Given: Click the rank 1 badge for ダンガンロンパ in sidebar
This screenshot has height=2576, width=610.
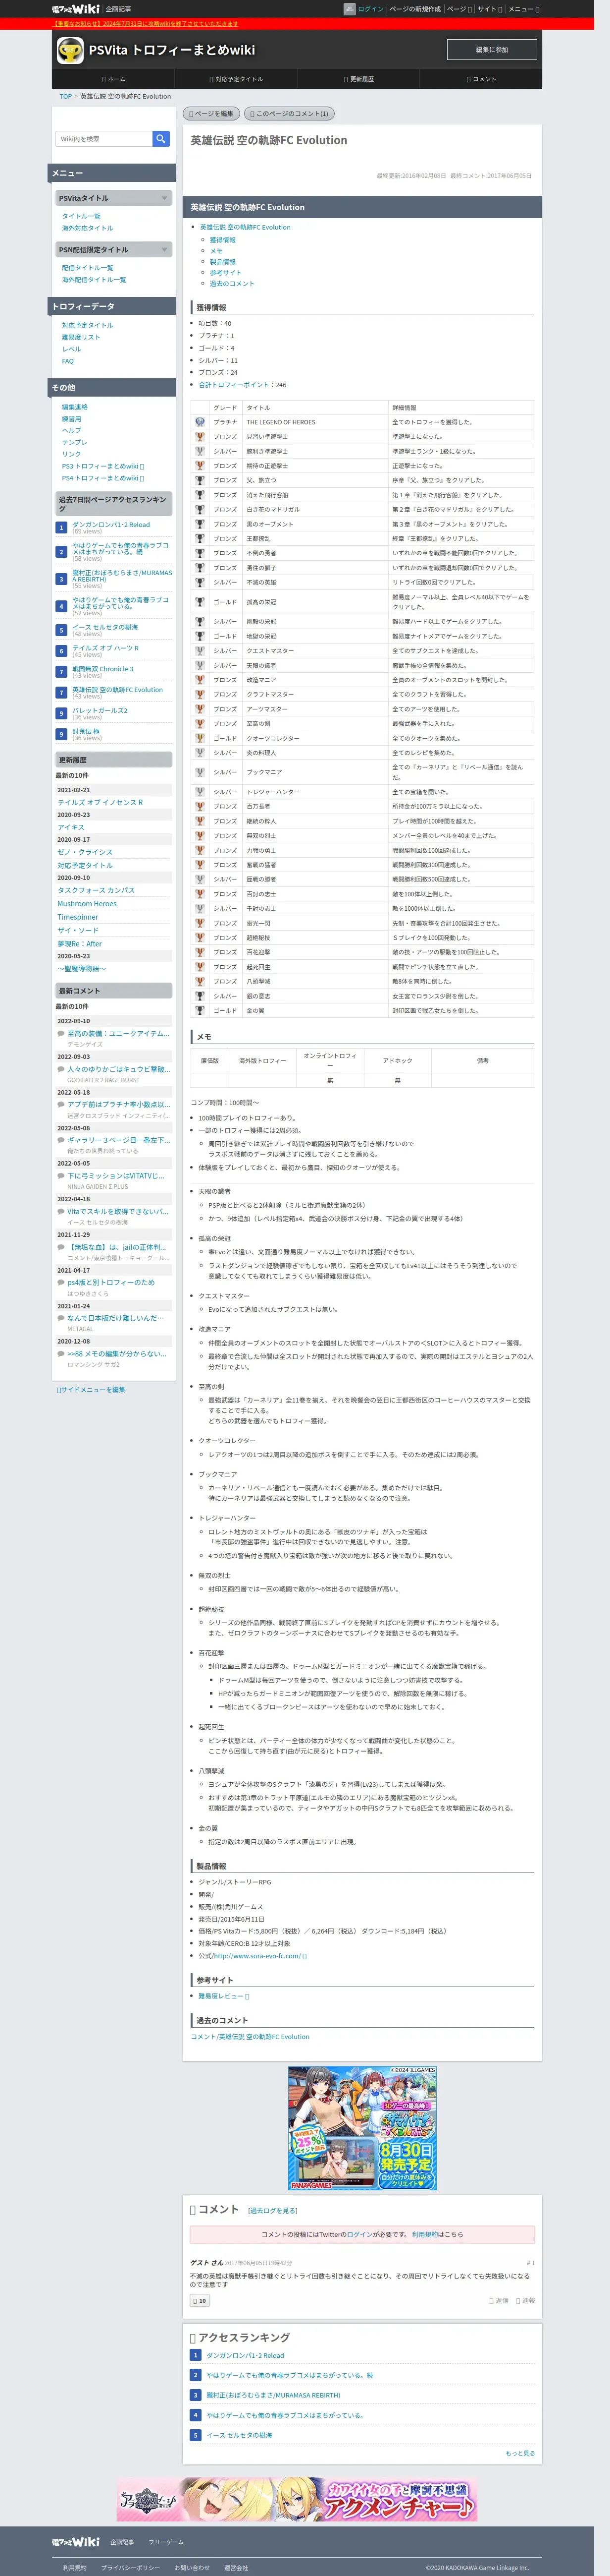Looking at the screenshot, I should [61, 527].
